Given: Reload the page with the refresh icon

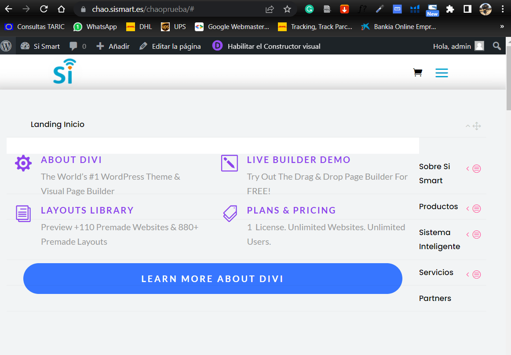Looking at the screenshot, I should click(44, 9).
